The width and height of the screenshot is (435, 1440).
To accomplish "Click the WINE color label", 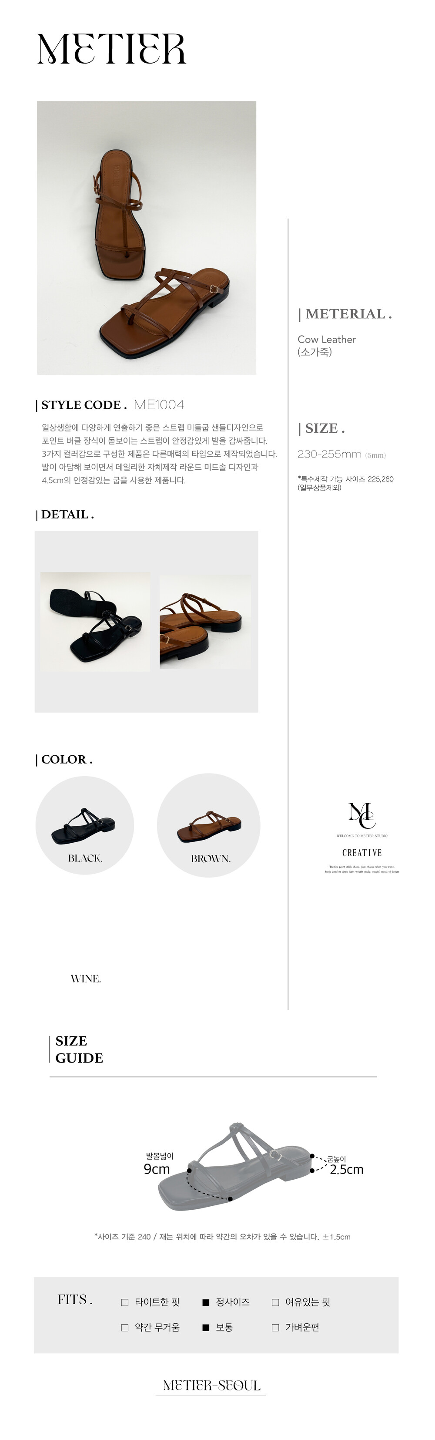I will (86, 979).
